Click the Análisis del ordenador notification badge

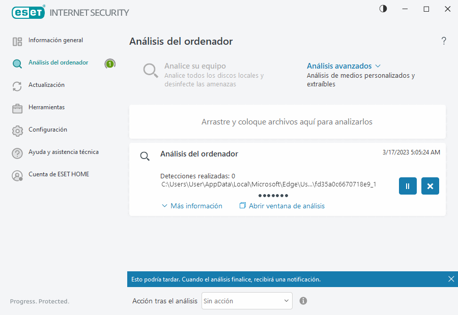coord(110,64)
